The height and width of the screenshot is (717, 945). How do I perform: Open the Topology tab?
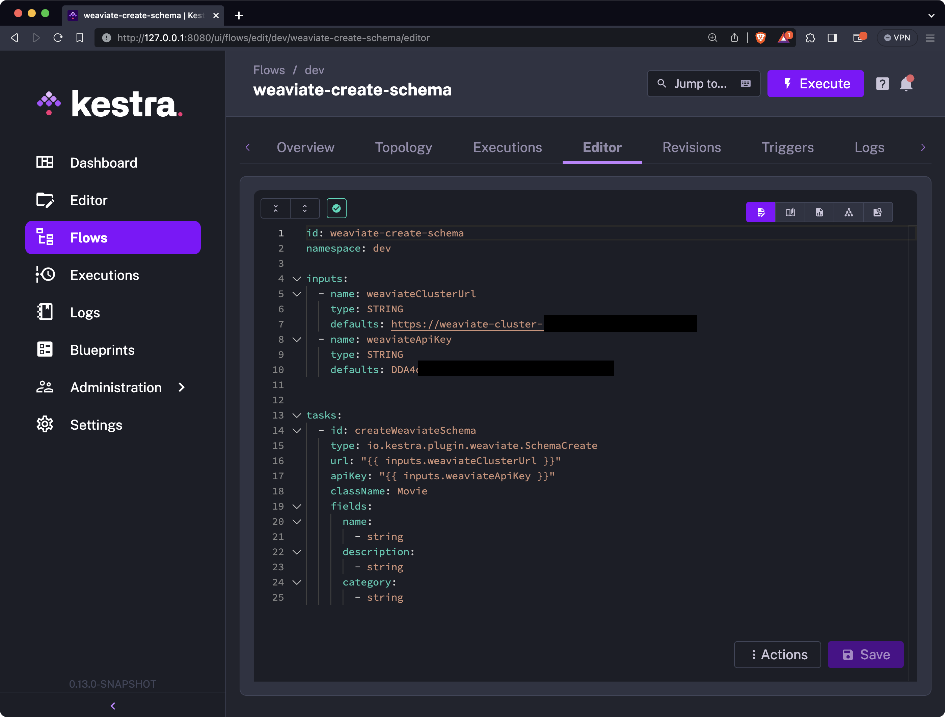click(404, 147)
